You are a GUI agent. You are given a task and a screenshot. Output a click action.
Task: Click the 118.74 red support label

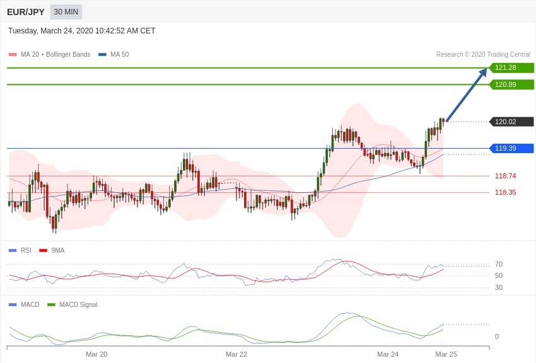[505, 176]
